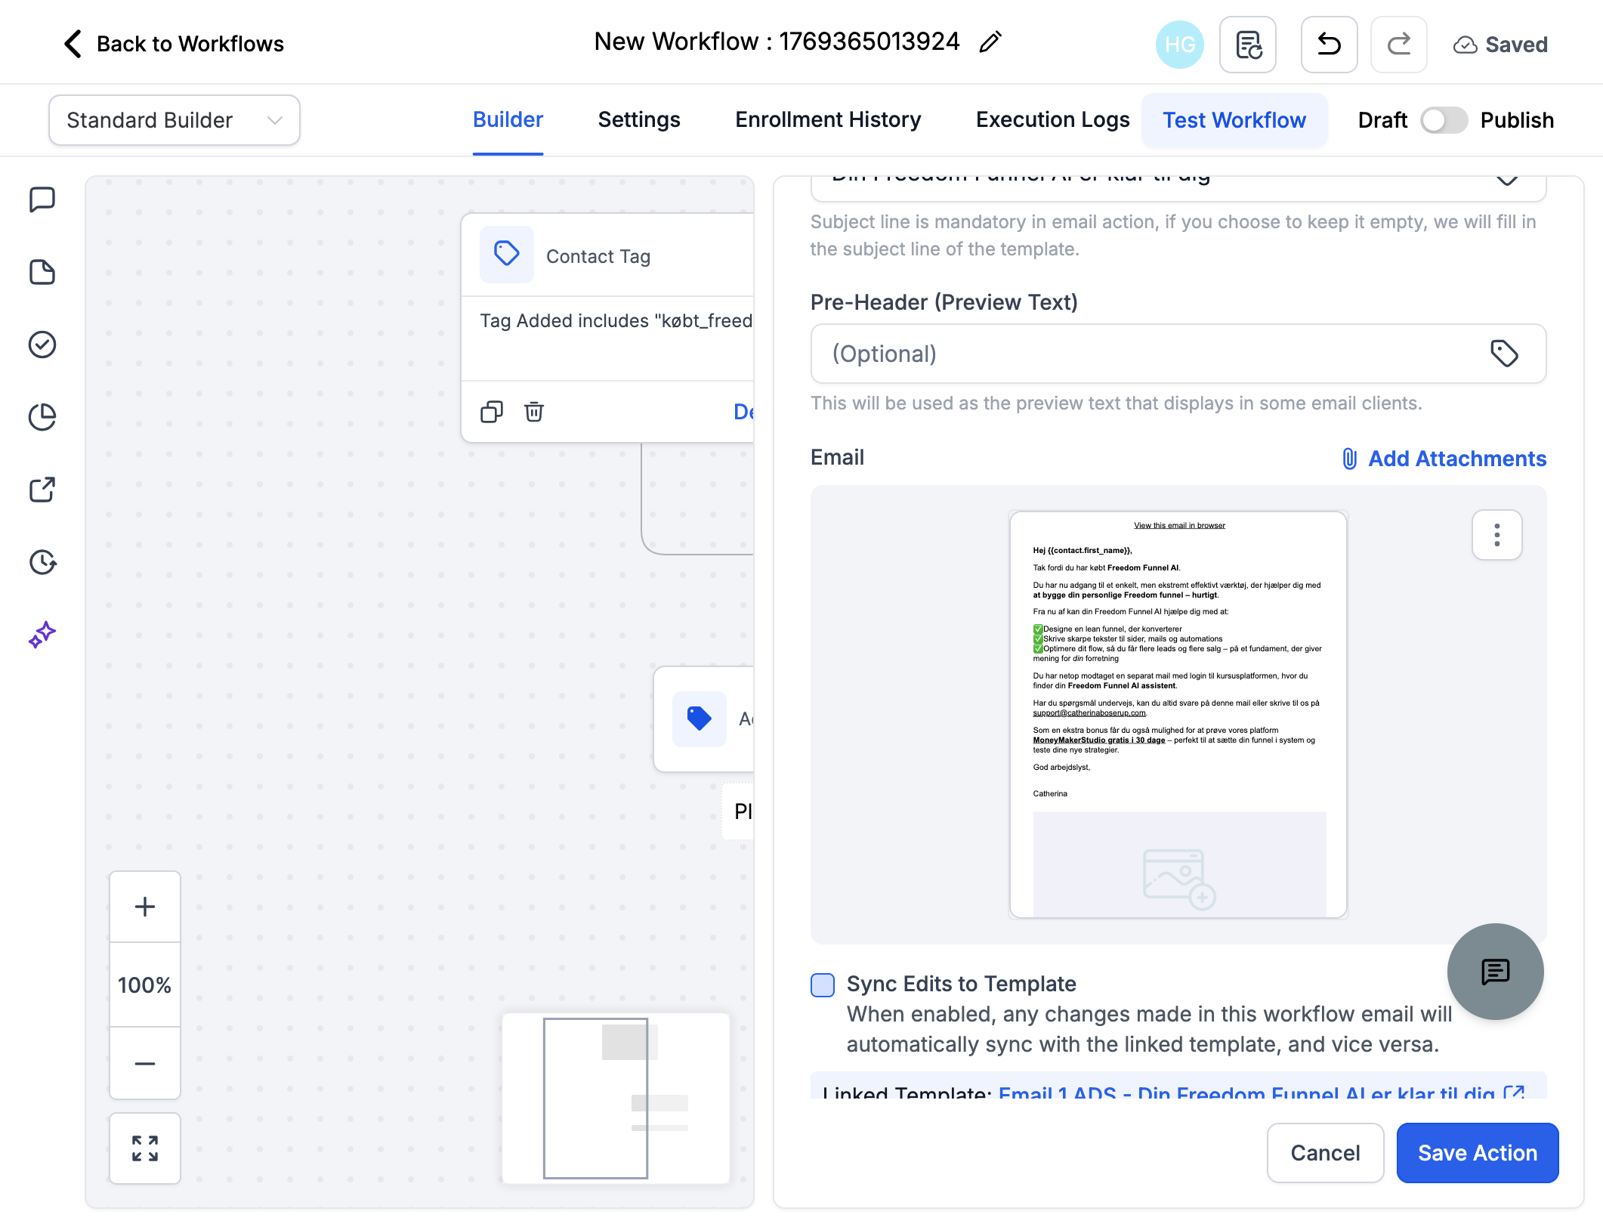Click the Cancel button
The height and width of the screenshot is (1227, 1603).
1325,1153
